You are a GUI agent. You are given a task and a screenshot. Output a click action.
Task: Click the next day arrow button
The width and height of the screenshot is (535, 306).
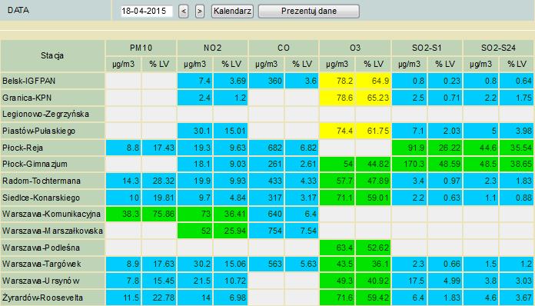200,12
